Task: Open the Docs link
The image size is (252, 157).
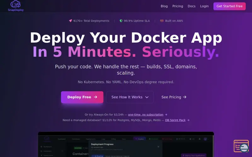Action: (192, 6)
